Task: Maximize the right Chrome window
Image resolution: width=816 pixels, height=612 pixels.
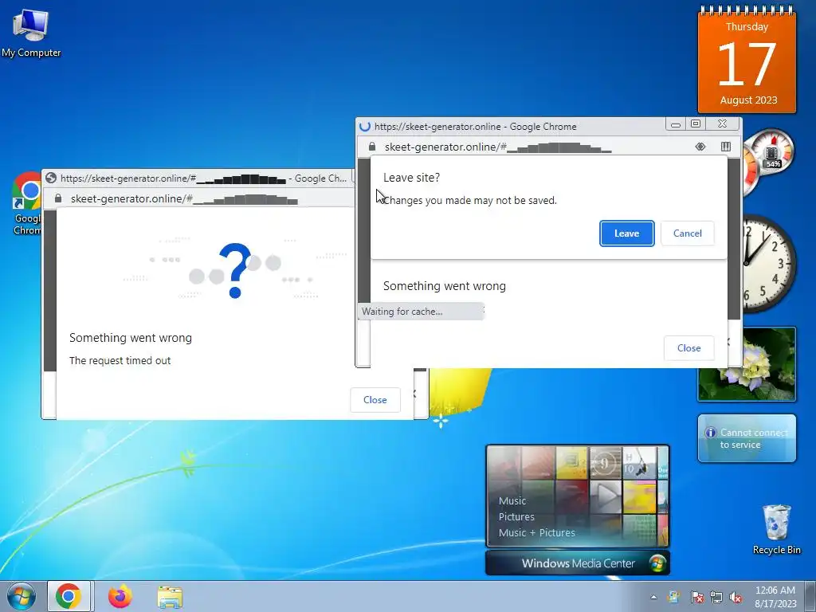Action: [696, 124]
